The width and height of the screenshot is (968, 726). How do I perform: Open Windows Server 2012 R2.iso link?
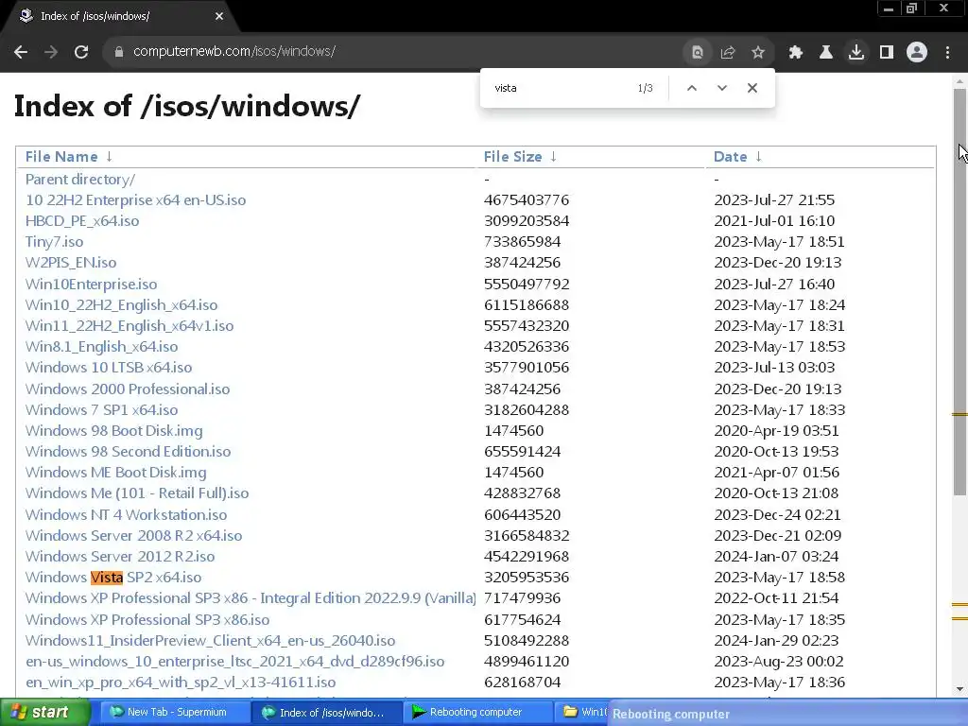click(x=120, y=557)
